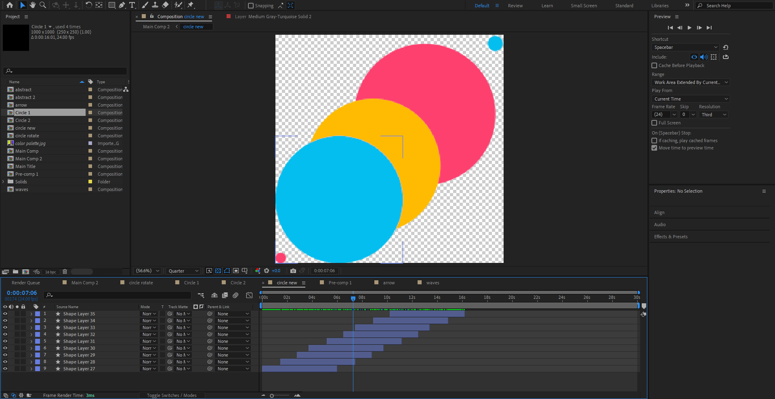Select the Rectangle shape tool
The height and width of the screenshot is (399, 775).
[x=112, y=5]
